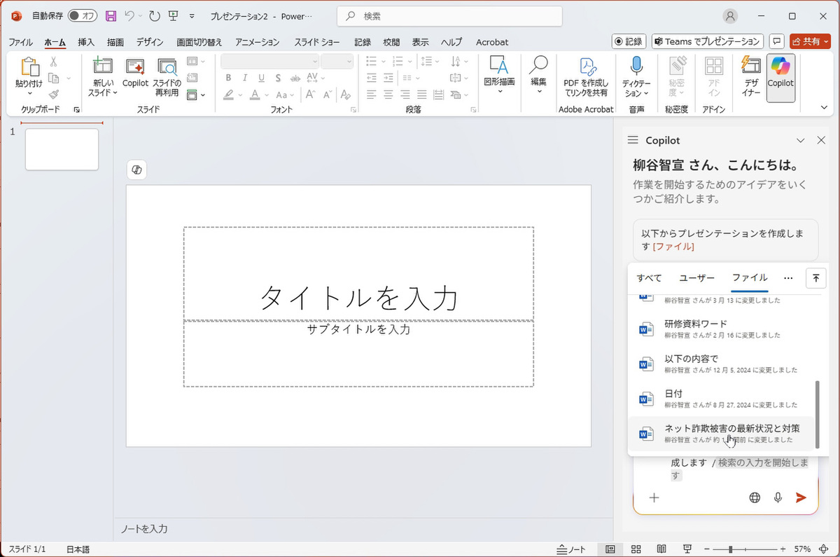The image size is (840, 557).
Task: Toggle Normal view button in status bar
Action: tap(610, 549)
